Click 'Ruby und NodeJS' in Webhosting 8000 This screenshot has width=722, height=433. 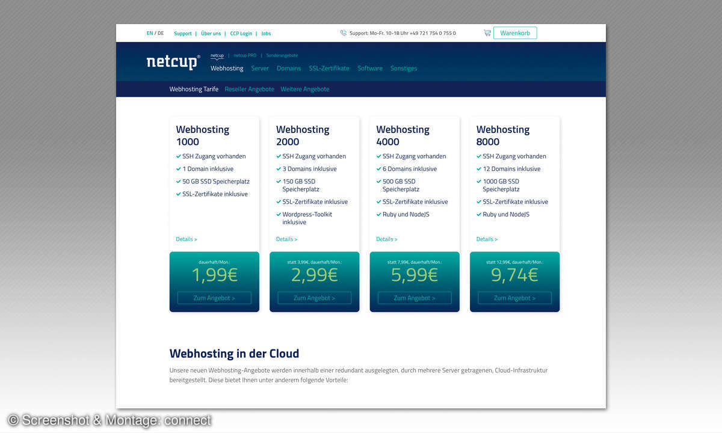click(x=506, y=215)
